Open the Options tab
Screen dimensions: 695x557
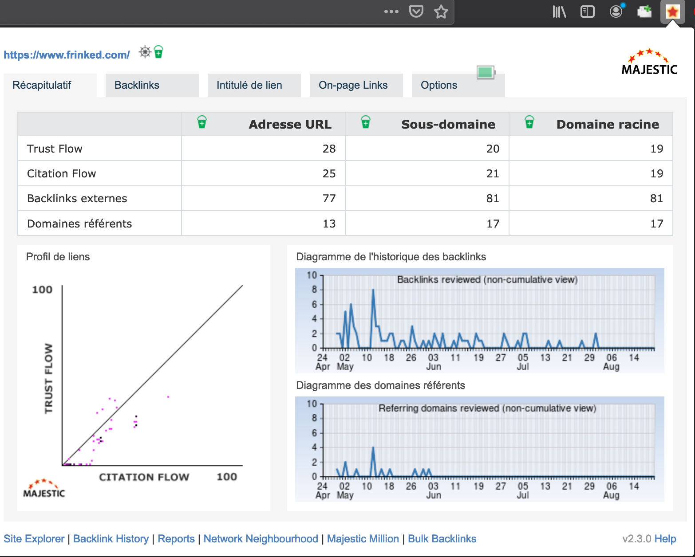tap(458, 85)
